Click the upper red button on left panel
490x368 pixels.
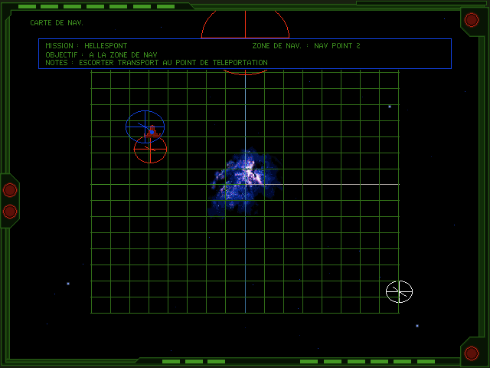click(x=10, y=190)
